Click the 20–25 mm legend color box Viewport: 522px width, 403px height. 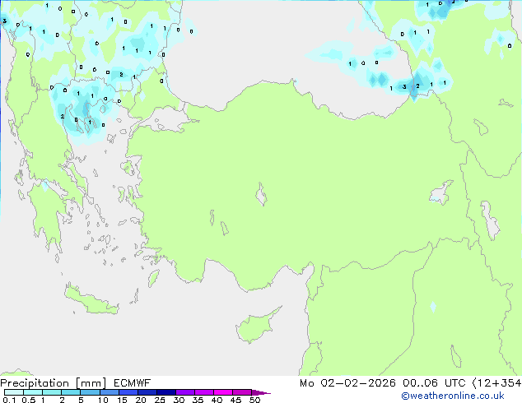click(x=147, y=392)
